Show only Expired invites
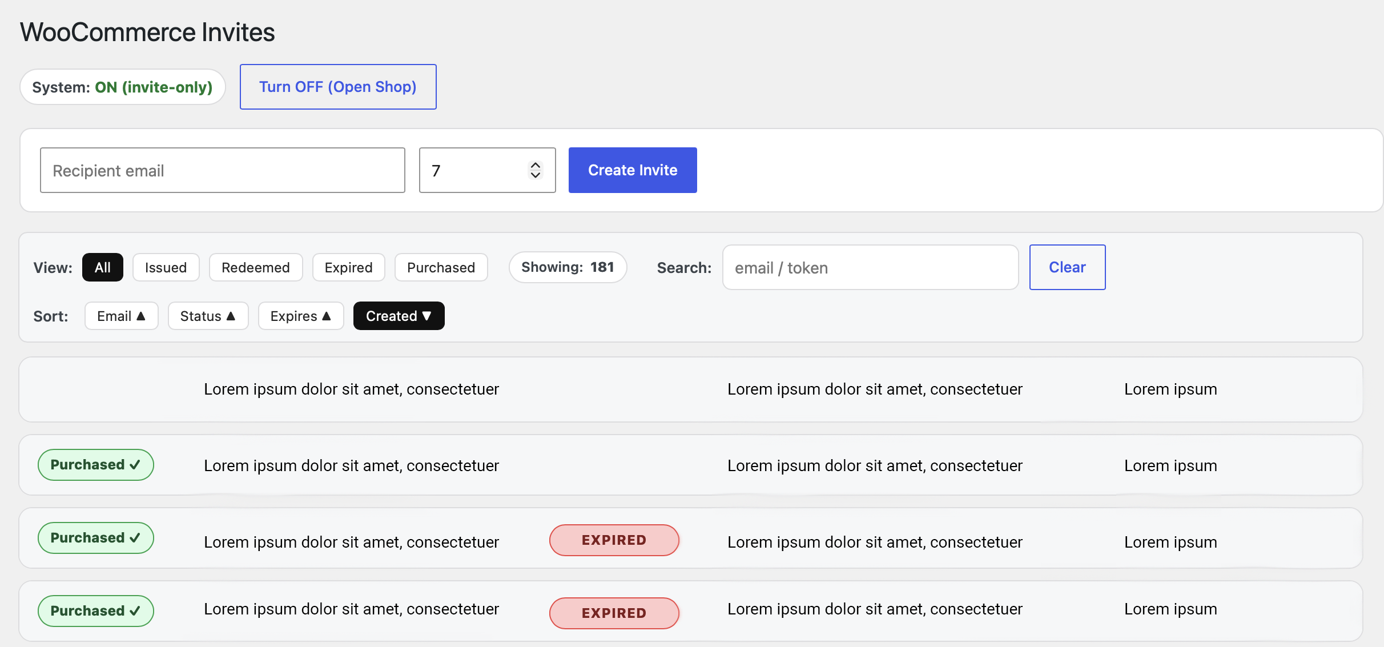 tap(348, 267)
